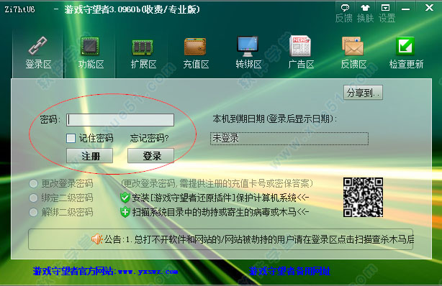This screenshot has width=442, height=286.
Task: Open the 反馈区 envelope icon
Action: 353,46
